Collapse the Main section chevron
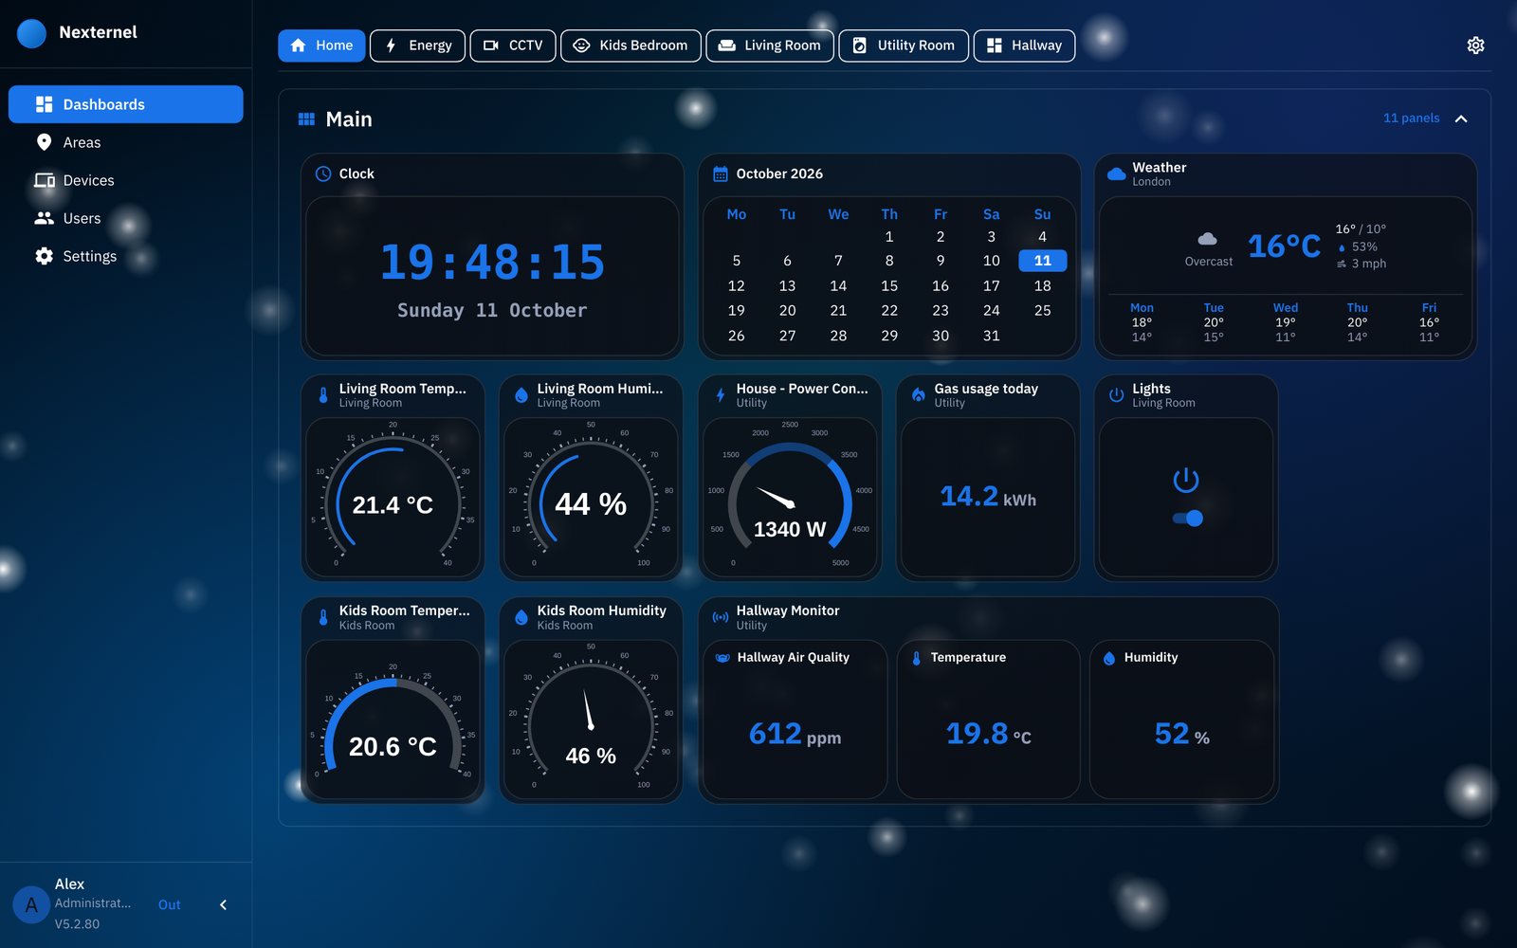Viewport: 1517px width, 948px height. pos(1461,118)
